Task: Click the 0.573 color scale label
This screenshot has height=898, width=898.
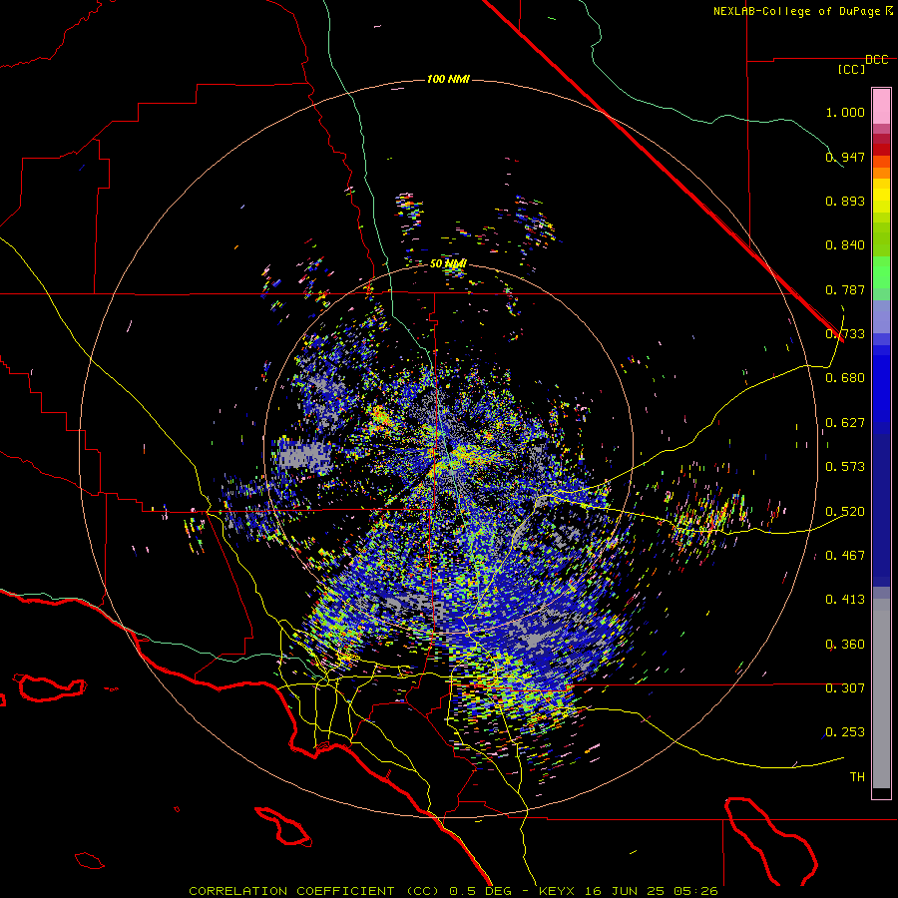Action: coord(845,467)
